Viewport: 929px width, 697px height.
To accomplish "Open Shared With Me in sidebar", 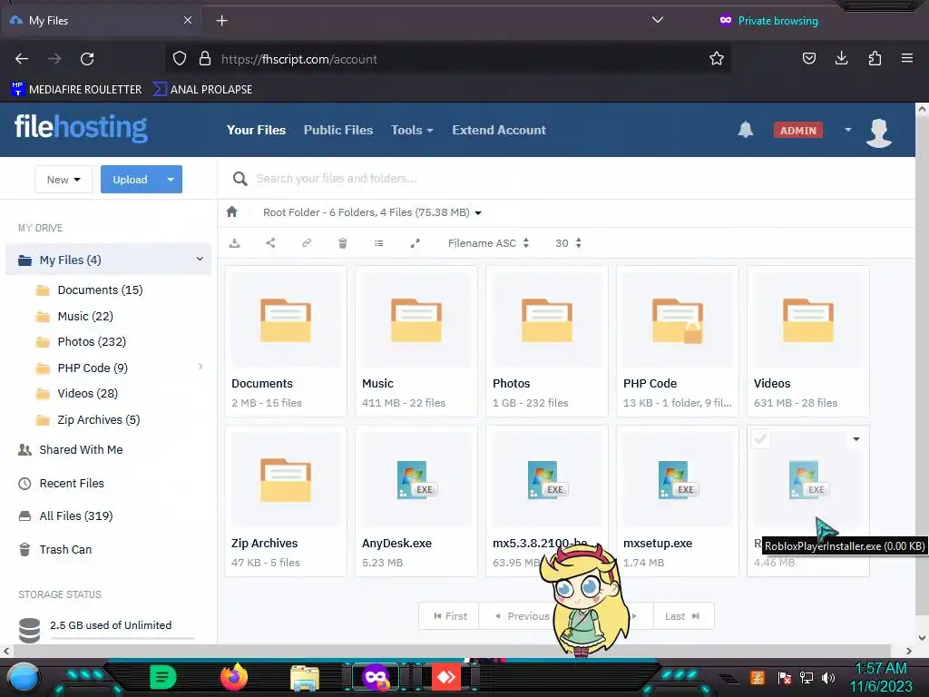I will (x=71, y=450).
